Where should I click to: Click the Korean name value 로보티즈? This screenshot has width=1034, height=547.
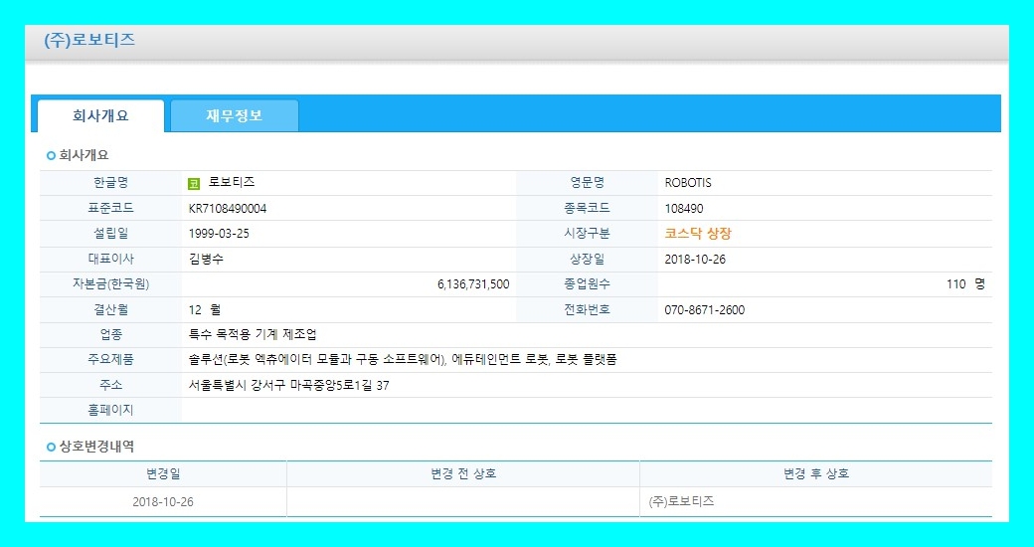click(232, 183)
